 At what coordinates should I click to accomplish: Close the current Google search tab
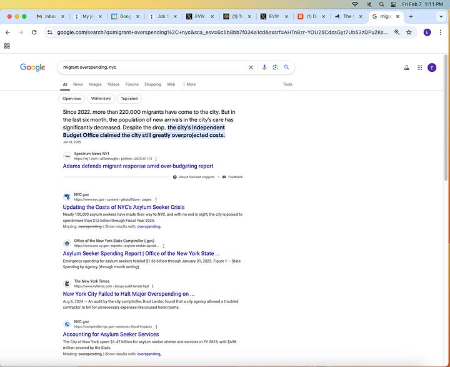pos(397,16)
